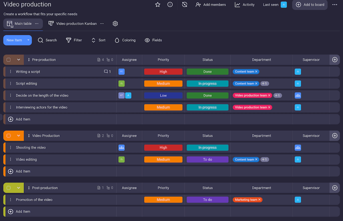Open the New Item dropdown arrow

coord(27,40)
